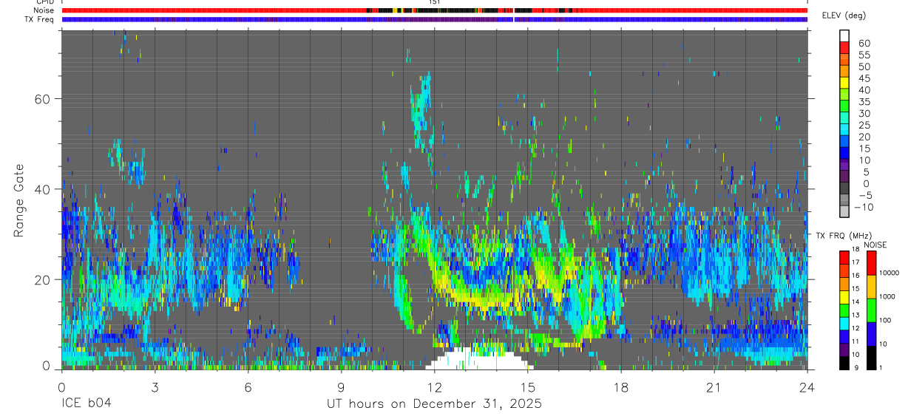Viewport: 908px width, 419px height.
Task: Click ELEV scale value 25
Action: point(863,126)
